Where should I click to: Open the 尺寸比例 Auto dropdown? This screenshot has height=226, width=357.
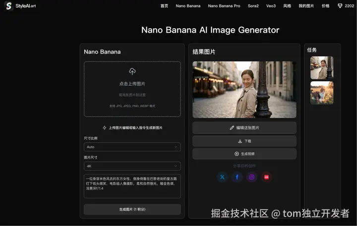(132, 147)
